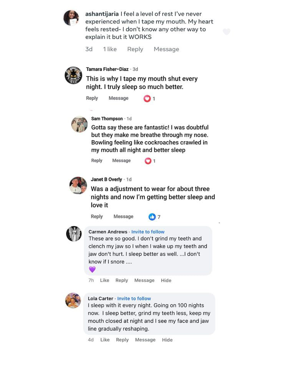Message Tamara Fisher-Diaz
The image size is (292, 366).
[x=118, y=98]
